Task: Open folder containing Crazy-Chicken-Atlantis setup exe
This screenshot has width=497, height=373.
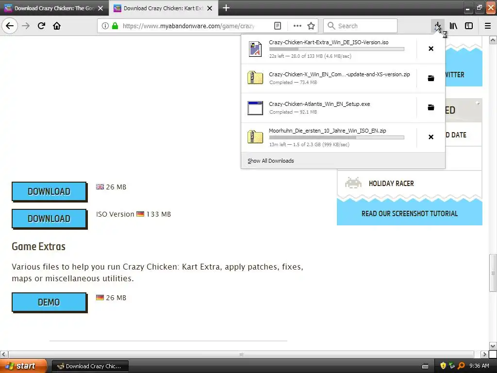Action: (431, 107)
